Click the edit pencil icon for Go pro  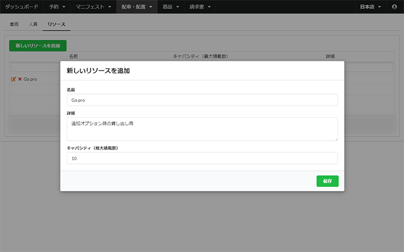(13, 79)
